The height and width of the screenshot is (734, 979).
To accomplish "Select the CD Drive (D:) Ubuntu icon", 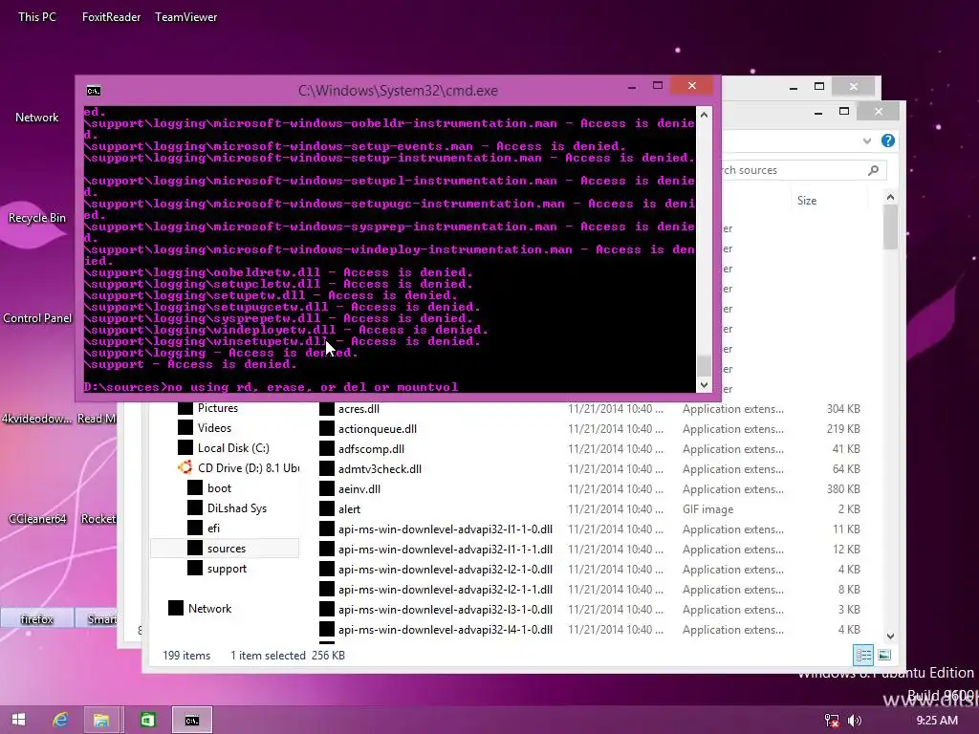I will click(185, 467).
